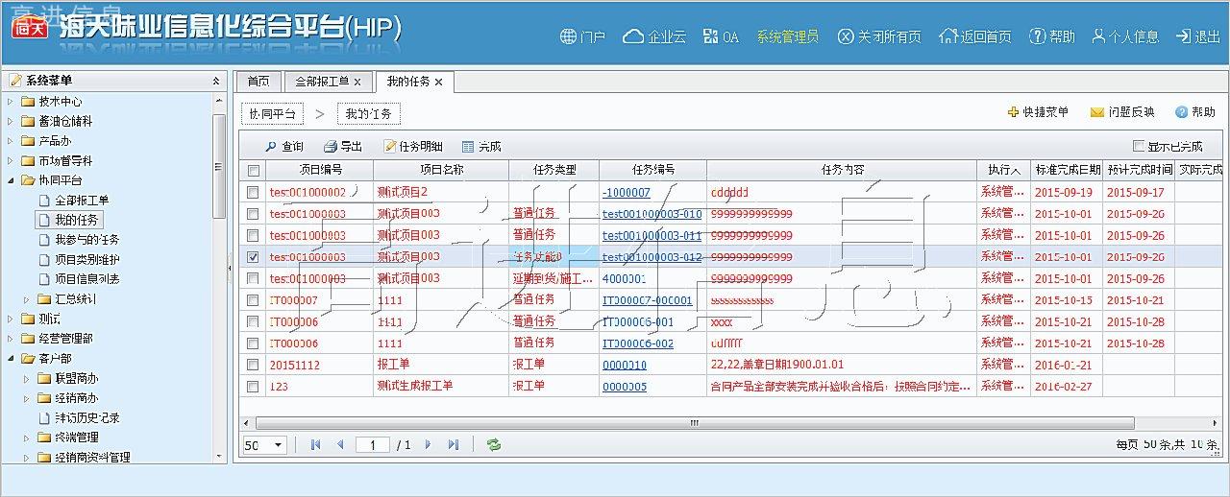Collapse the 客户部 tree folder
The height and width of the screenshot is (497, 1230).
click(11, 359)
